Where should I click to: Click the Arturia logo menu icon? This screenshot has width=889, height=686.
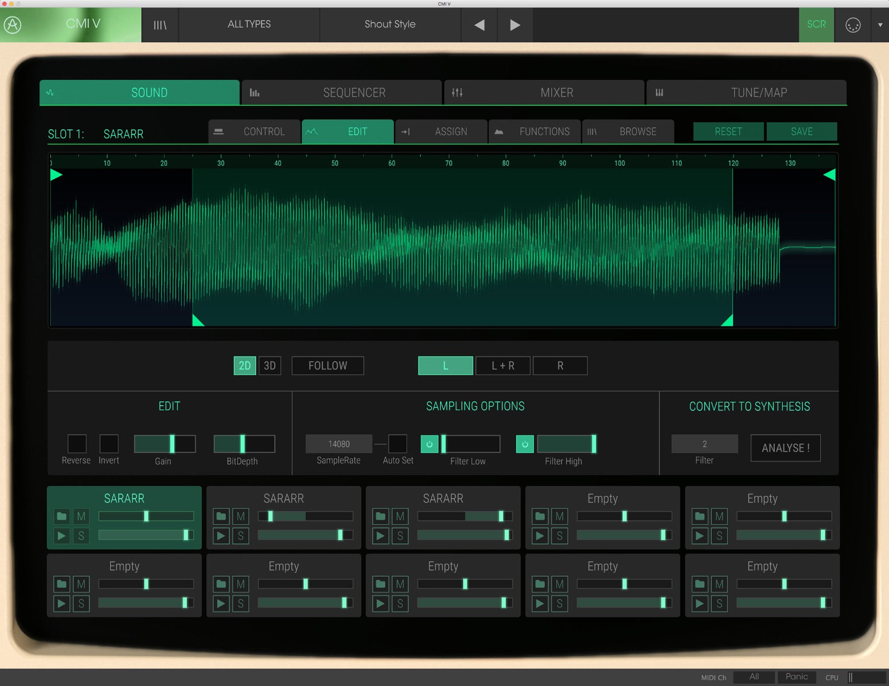[x=13, y=25]
